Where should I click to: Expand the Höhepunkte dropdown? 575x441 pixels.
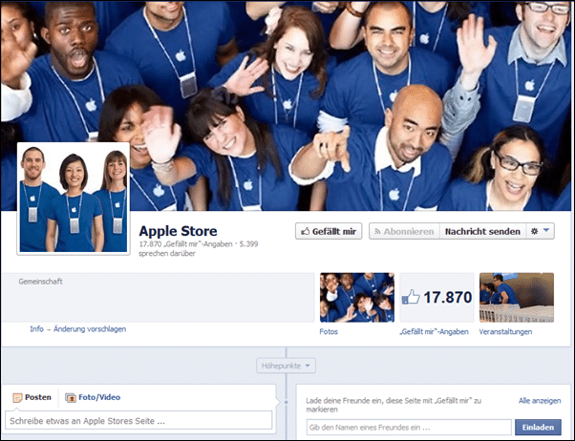click(x=286, y=366)
